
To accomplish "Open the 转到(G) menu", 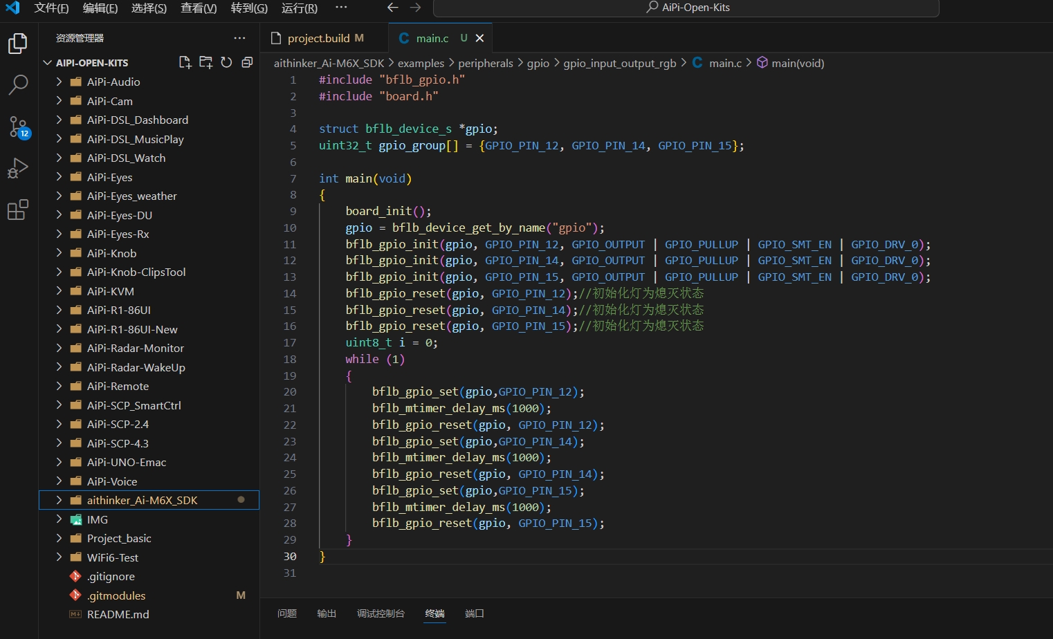I will tap(249, 8).
